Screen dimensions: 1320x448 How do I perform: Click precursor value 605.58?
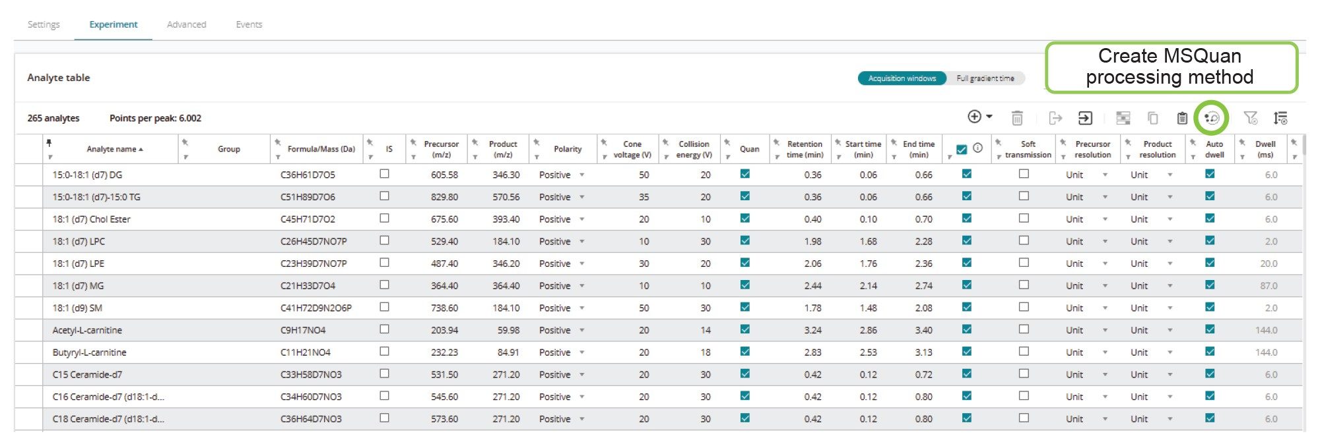444,175
